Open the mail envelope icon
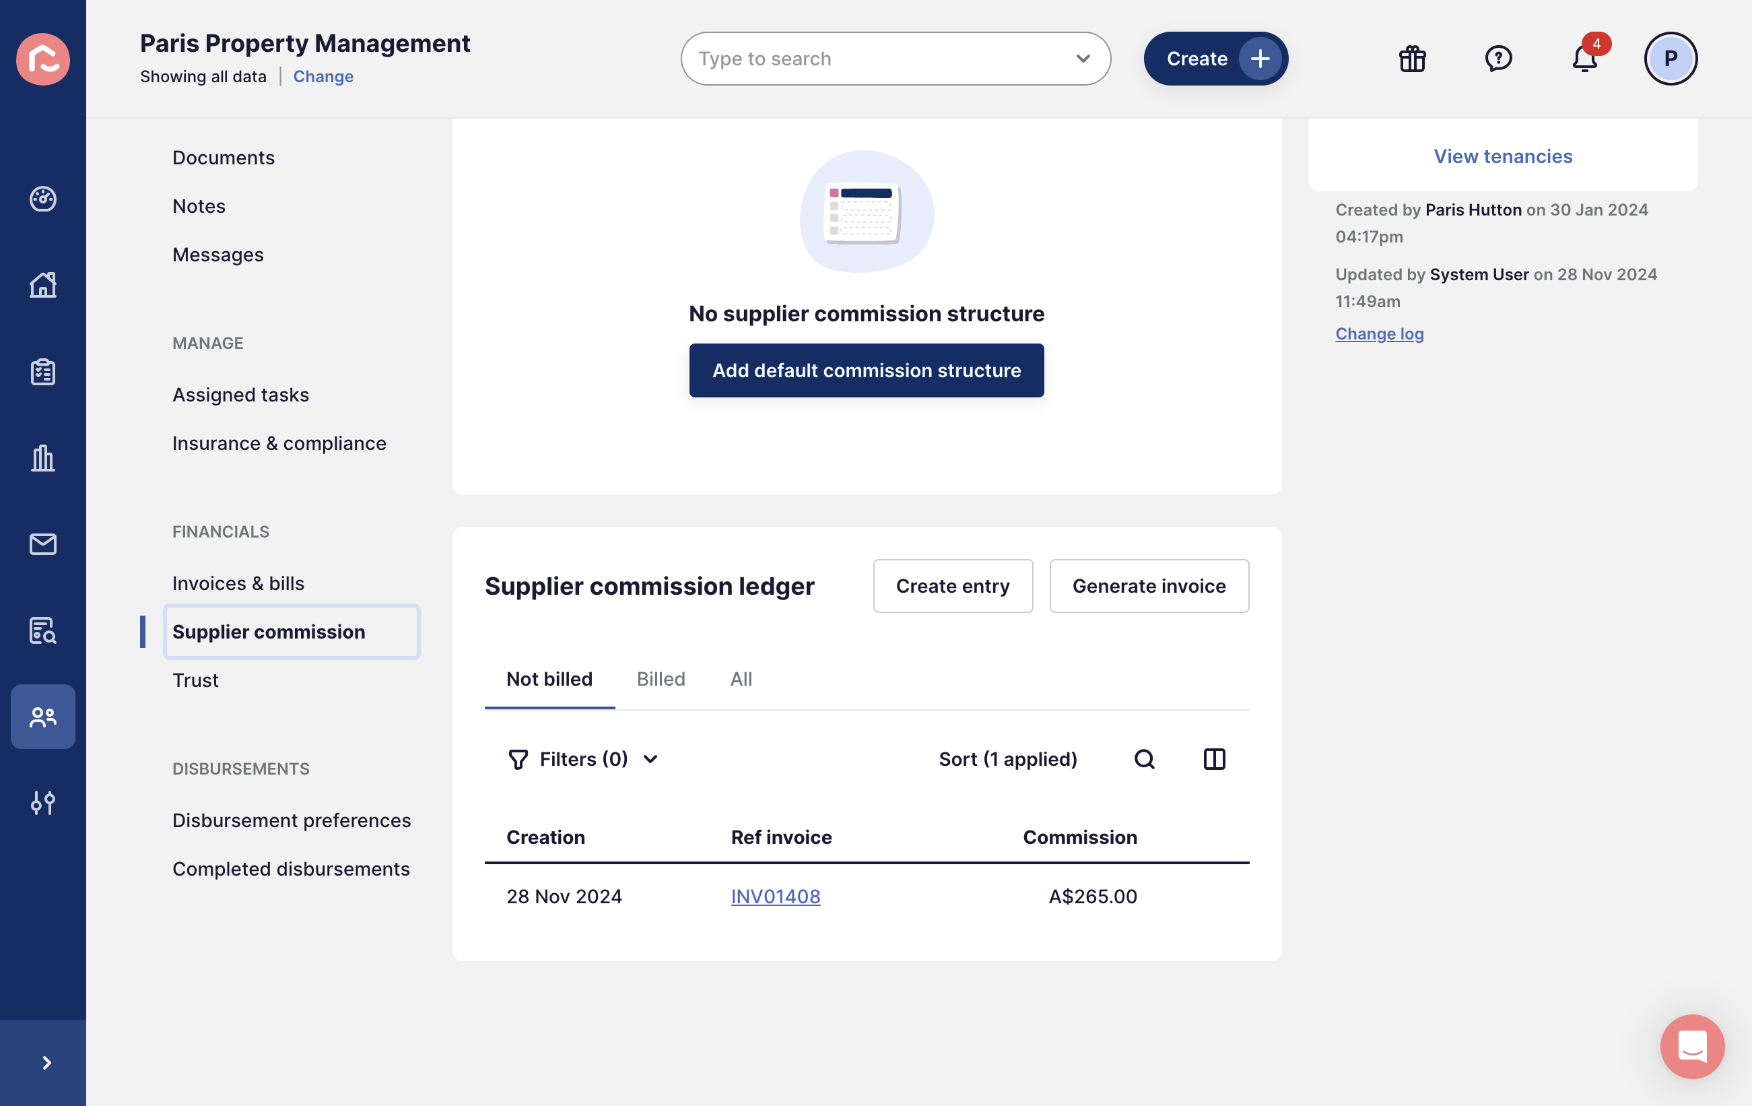Viewport: 1752px width, 1106px height. click(x=43, y=544)
